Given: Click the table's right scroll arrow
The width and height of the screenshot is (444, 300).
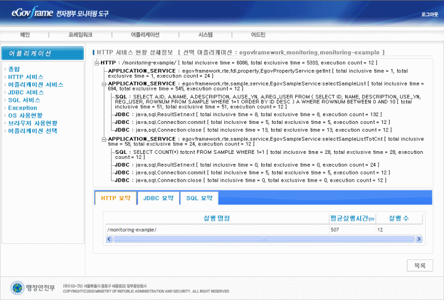Looking at the screenshot, I should tap(418, 239).
